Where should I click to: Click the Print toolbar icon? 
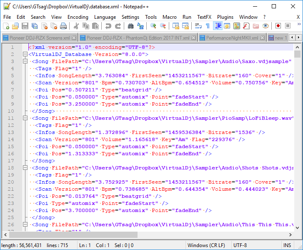[x=63, y=26]
